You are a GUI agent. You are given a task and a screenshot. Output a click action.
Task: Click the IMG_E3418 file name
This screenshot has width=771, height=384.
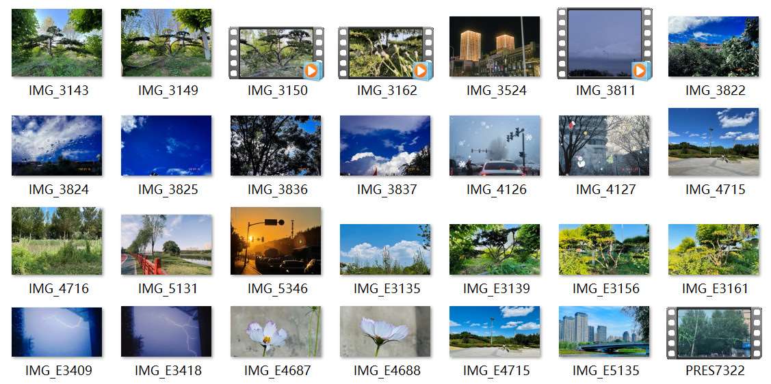point(168,370)
